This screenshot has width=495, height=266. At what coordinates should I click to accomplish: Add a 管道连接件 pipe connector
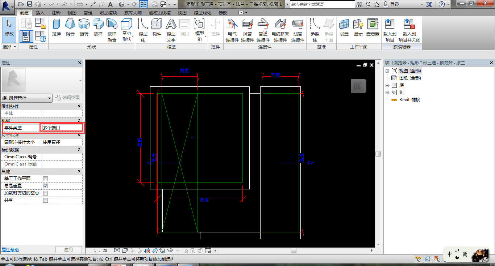263,30
